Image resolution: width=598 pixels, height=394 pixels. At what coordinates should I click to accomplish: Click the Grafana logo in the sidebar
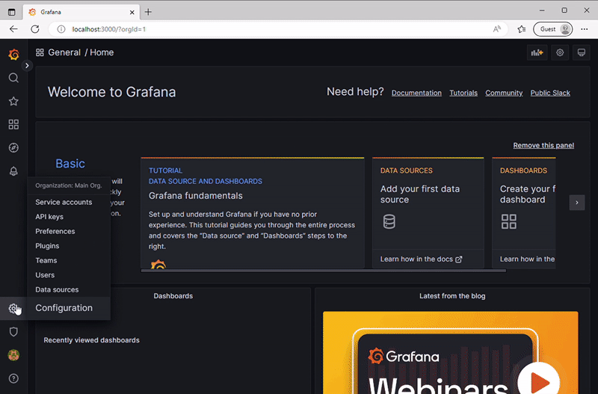tap(13, 55)
